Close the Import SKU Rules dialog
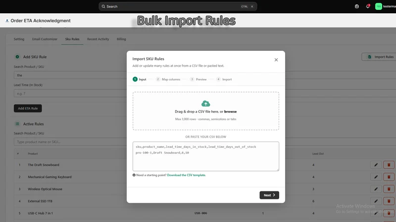This screenshot has width=396, height=222. point(276,60)
